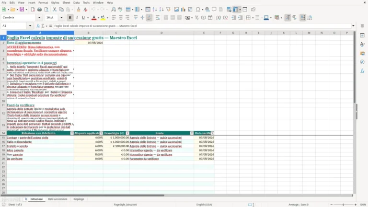Screen dimensions: 368x207
Task: Toggle Align bottom button
Action: point(149,18)
